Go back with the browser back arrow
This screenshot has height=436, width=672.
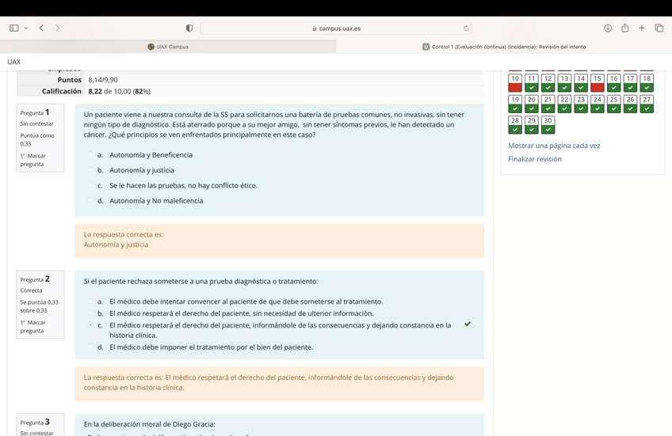pyautogui.click(x=41, y=28)
